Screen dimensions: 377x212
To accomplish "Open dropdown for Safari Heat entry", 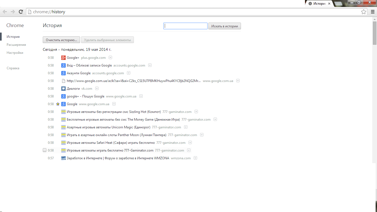I will pyautogui.click(x=190, y=143).
